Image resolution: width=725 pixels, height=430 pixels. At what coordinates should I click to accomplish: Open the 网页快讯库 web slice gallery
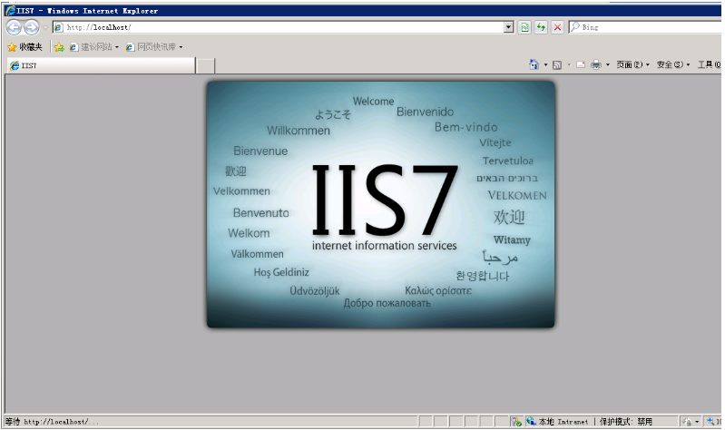click(x=154, y=46)
